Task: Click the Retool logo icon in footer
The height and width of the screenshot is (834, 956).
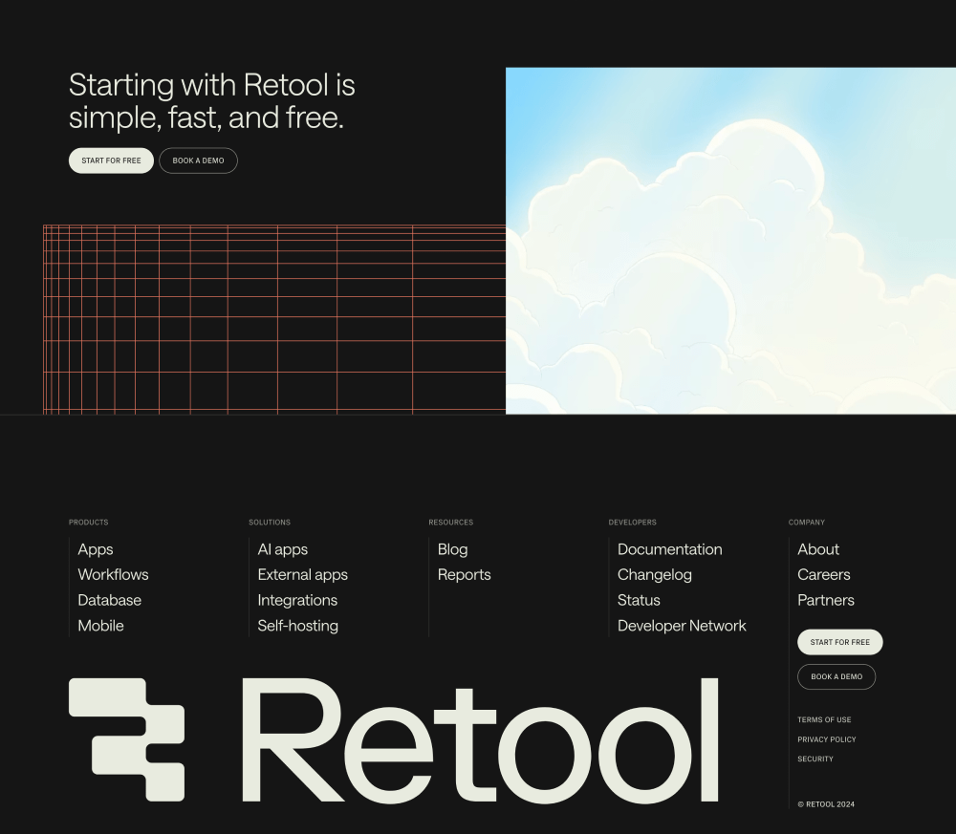Action: click(x=126, y=739)
